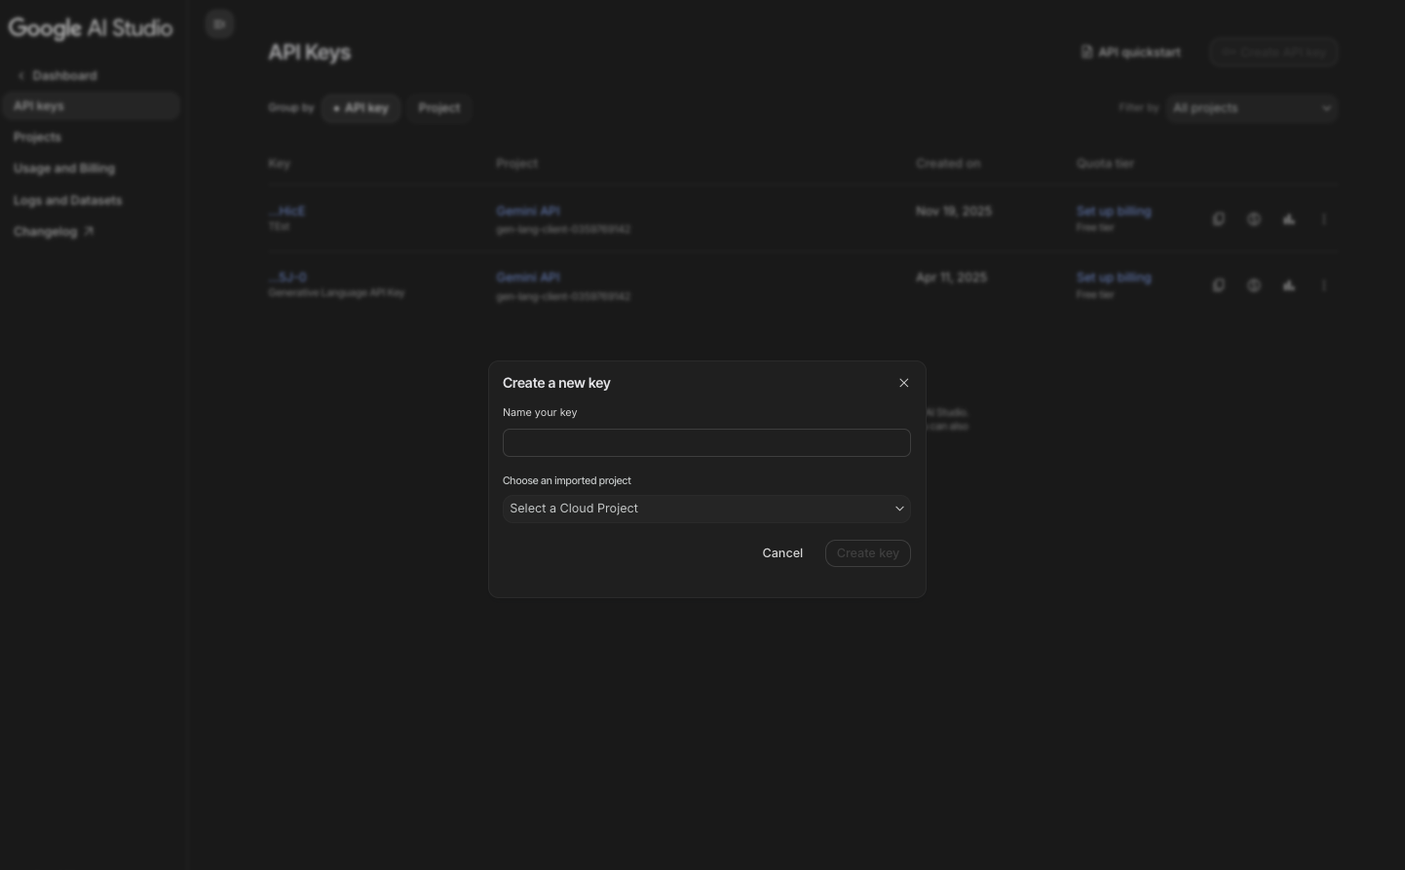Open usage chart icon for Nov 19 key
The height and width of the screenshot is (870, 1405).
pos(1289,219)
